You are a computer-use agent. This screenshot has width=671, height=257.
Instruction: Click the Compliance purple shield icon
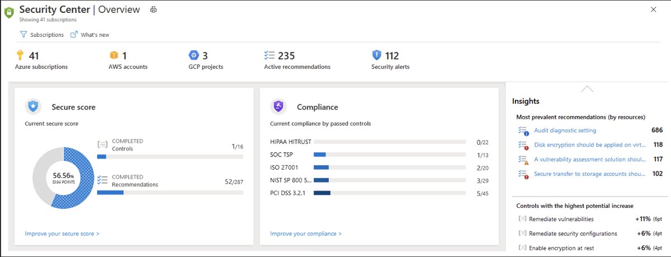pyautogui.click(x=278, y=107)
